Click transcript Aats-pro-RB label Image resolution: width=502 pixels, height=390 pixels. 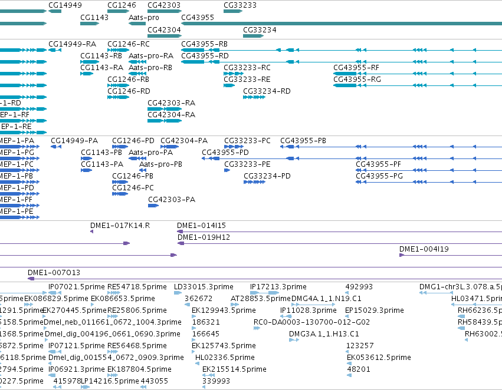tap(150, 67)
